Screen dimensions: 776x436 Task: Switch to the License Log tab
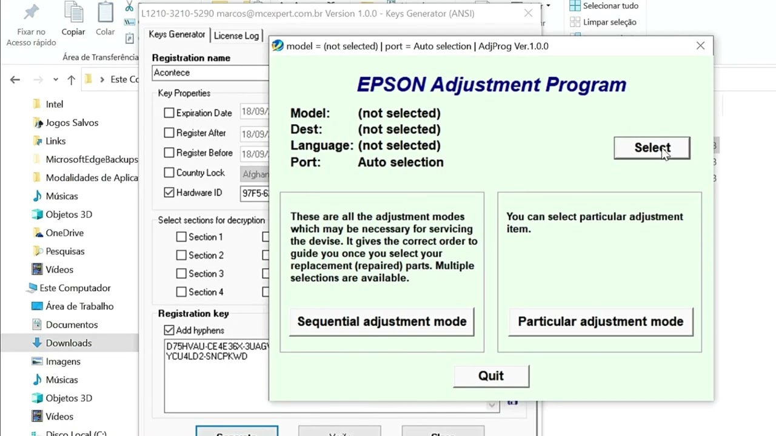click(236, 36)
